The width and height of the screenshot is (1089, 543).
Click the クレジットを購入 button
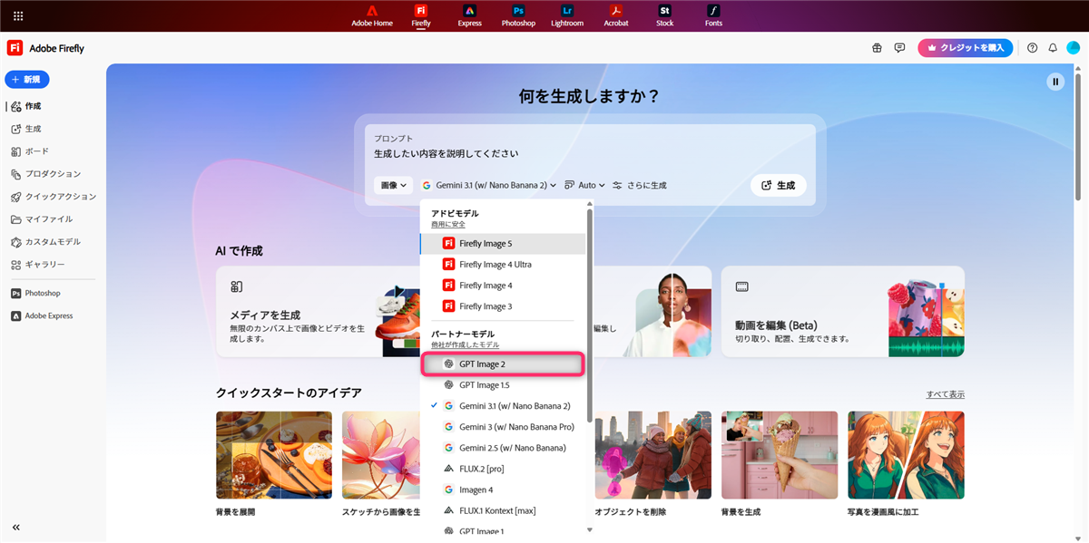coord(965,48)
